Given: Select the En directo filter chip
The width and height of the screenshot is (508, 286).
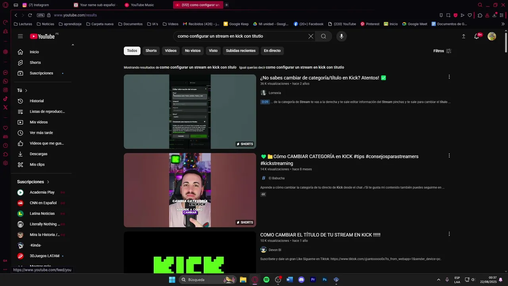Looking at the screenshot, I should pos(272,51).
